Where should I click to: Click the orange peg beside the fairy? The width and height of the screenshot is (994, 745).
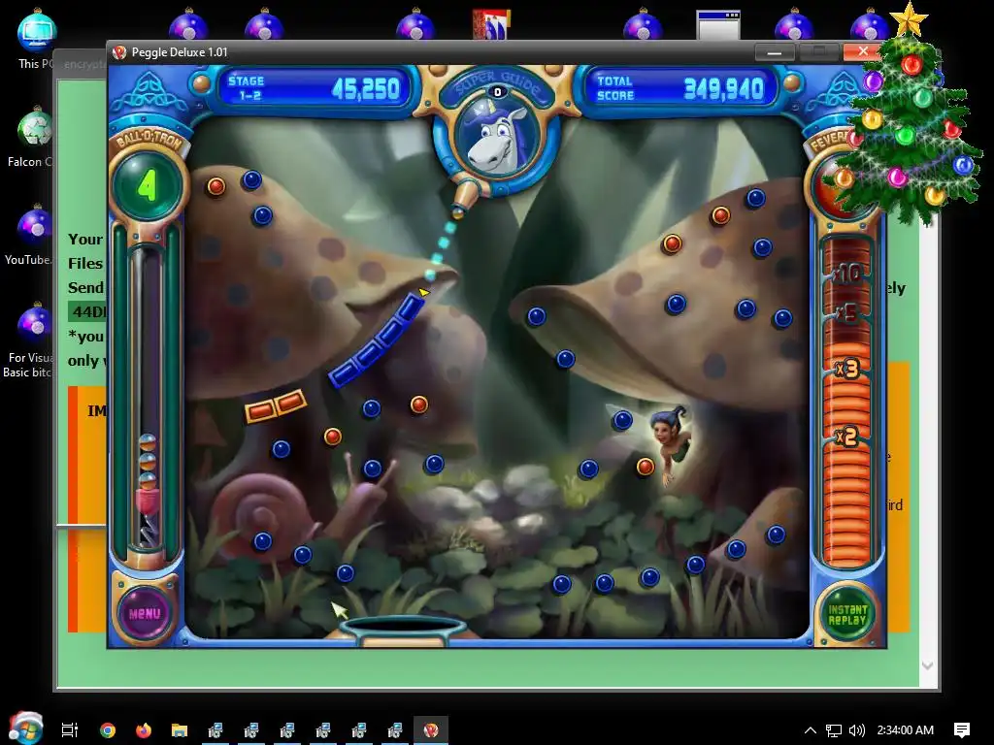click(x=646, y=467)
